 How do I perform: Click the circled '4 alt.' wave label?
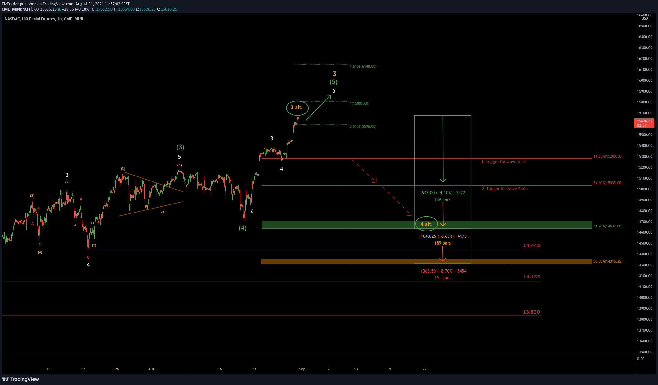[x=426, y=224]
